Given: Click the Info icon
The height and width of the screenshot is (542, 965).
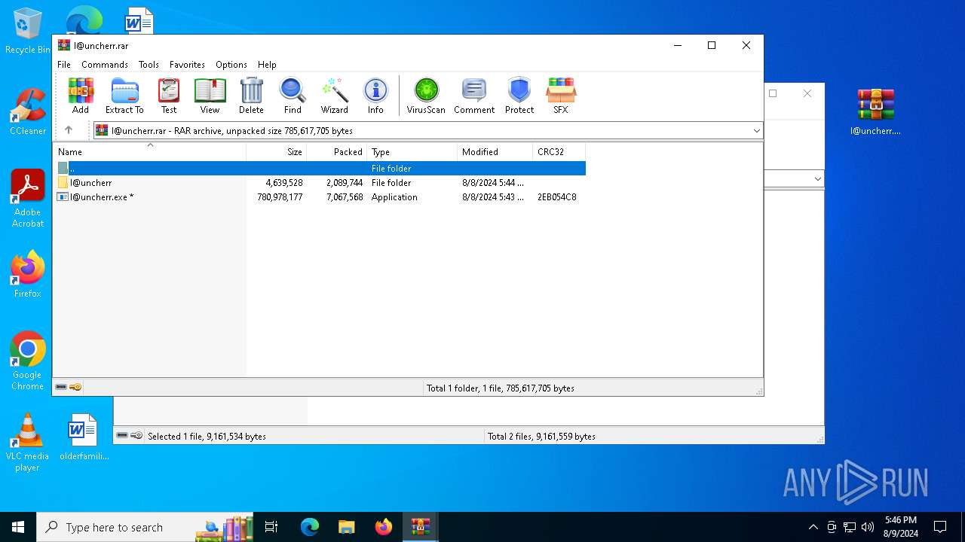Looking at the screenshot, I should (375, 96).
